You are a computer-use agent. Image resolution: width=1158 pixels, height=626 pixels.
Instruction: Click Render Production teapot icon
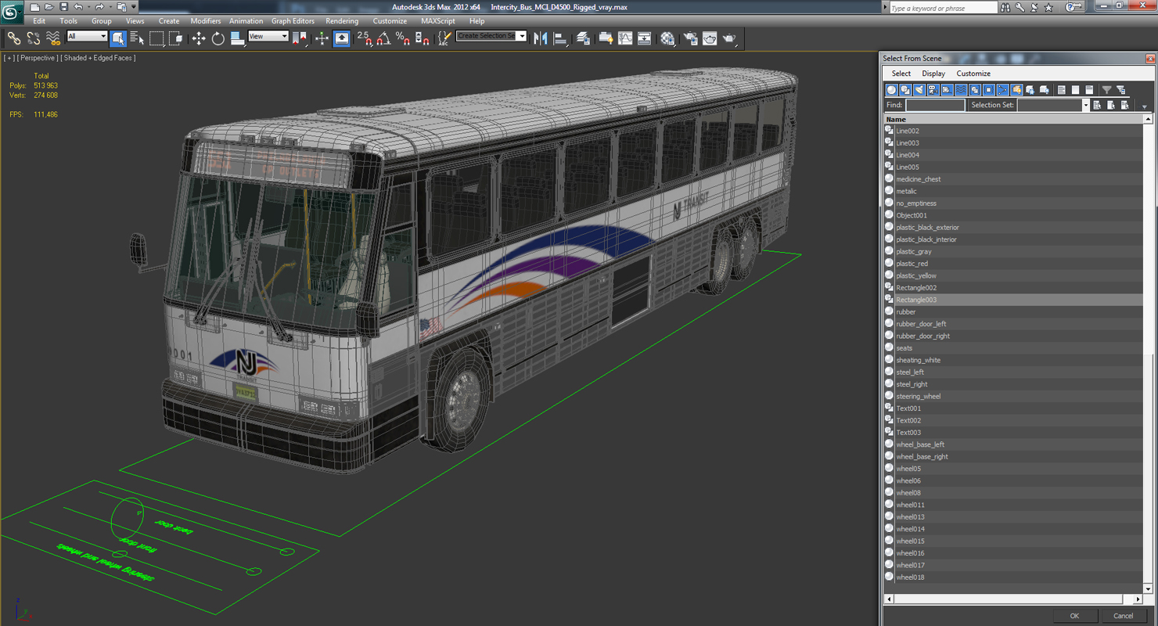point(729,38)
